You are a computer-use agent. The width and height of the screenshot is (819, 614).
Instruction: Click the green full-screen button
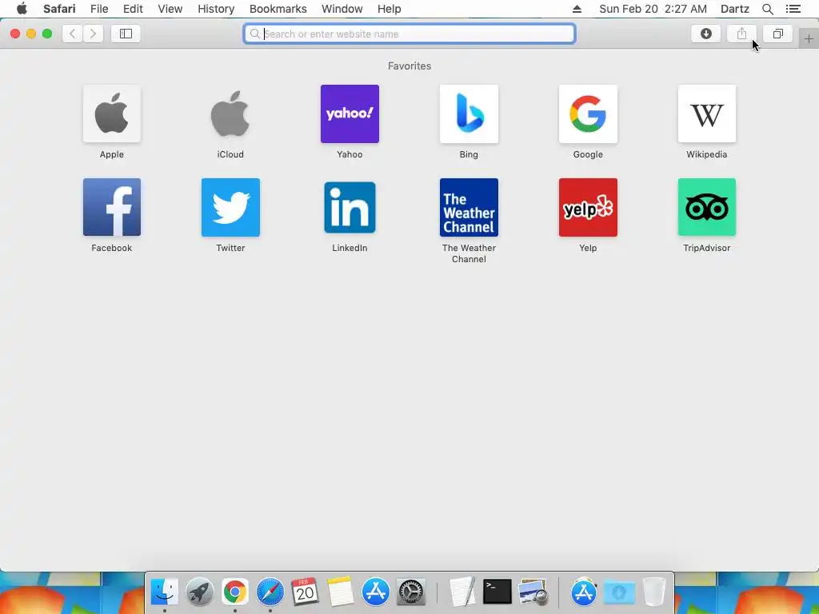[x=47, y=34]
